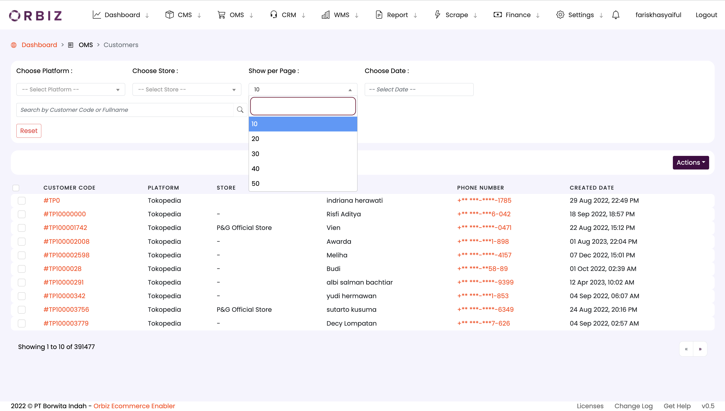Check the row for #TP100001742
Screen dimensions: 725x411
(22, 228)
